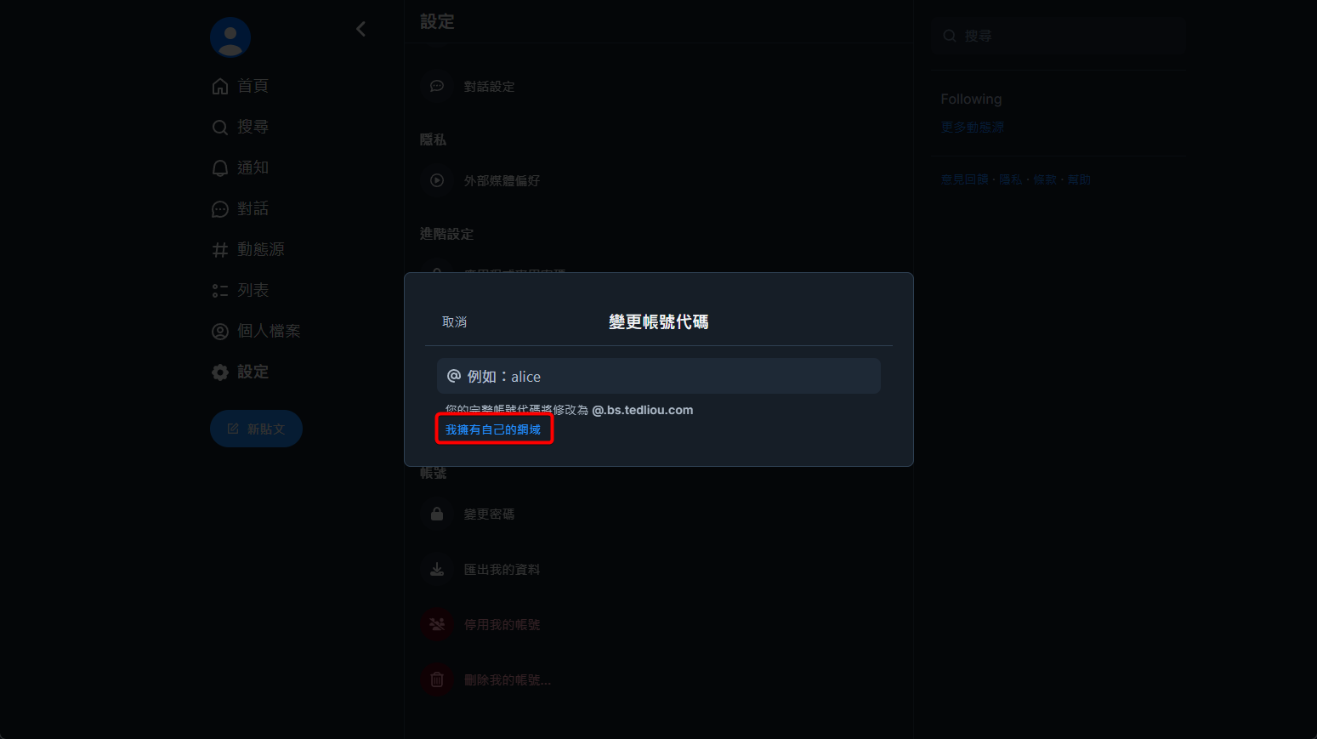Screen dimensions: 1317x739
Task: Open 個人檔案 via the profile icon
Action: [220, 331]
